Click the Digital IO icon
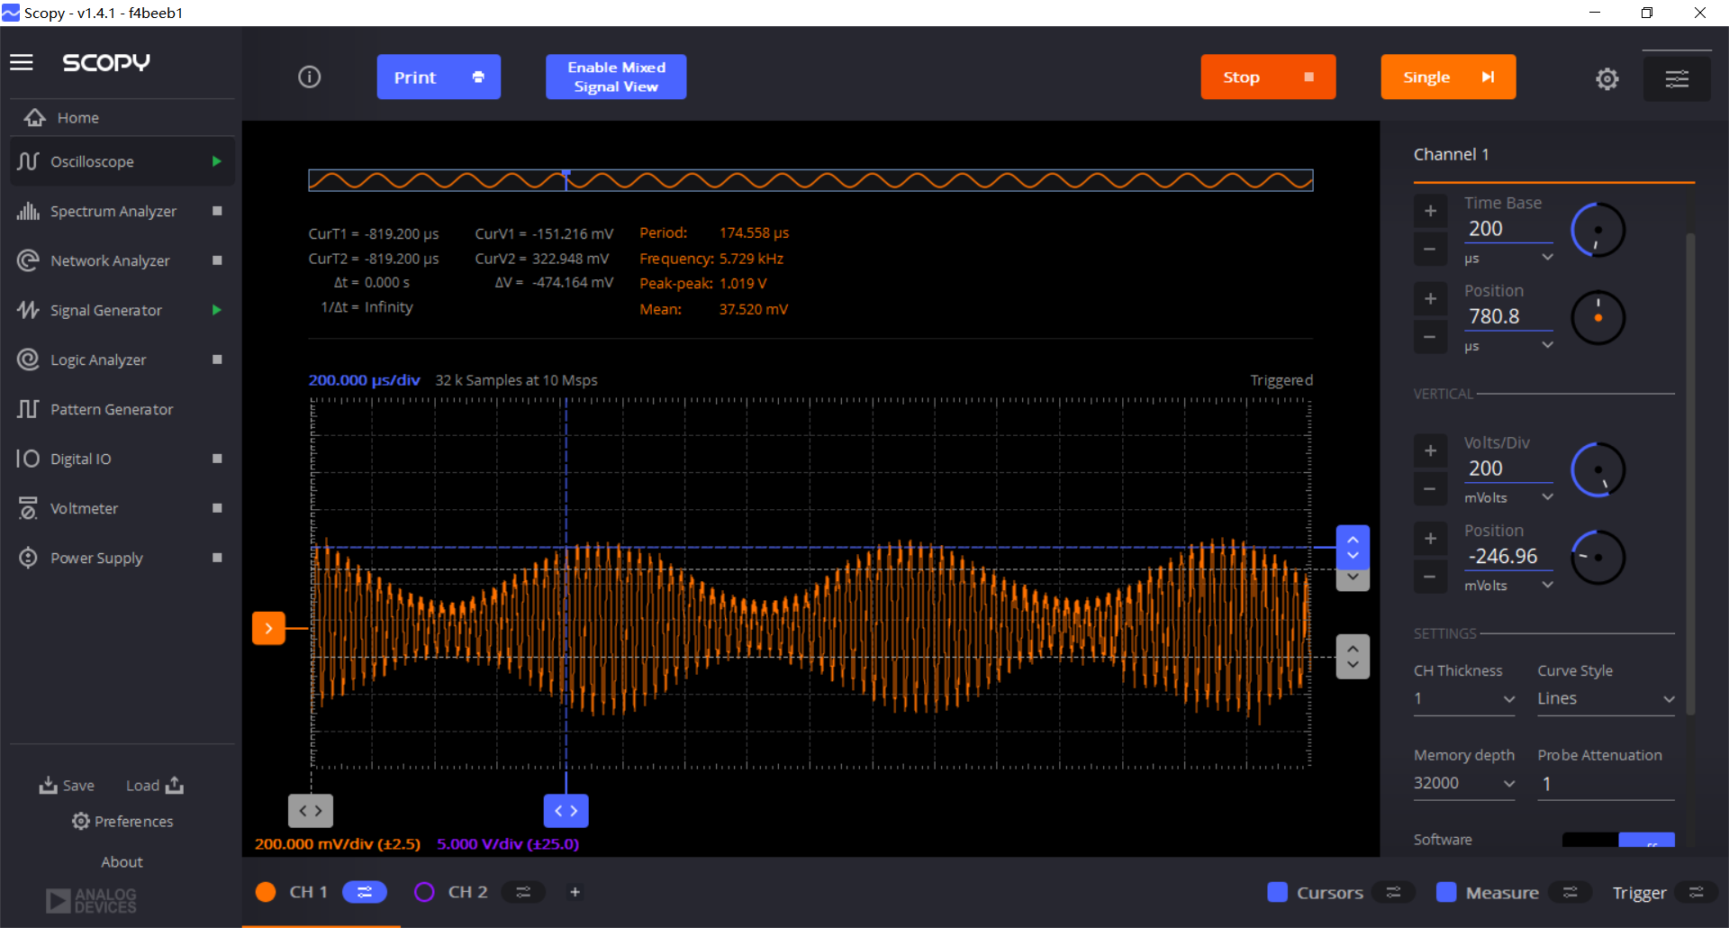1729x928 pixels. 28,459
